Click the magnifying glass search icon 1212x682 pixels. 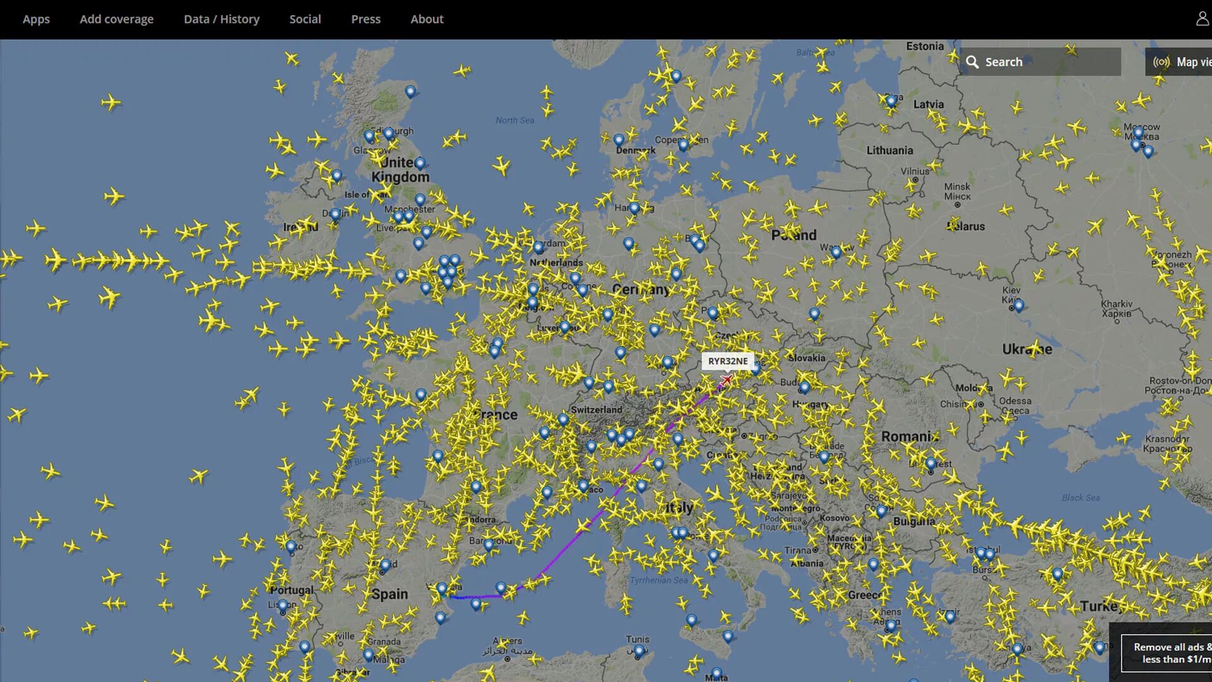[x=972, y=62]
